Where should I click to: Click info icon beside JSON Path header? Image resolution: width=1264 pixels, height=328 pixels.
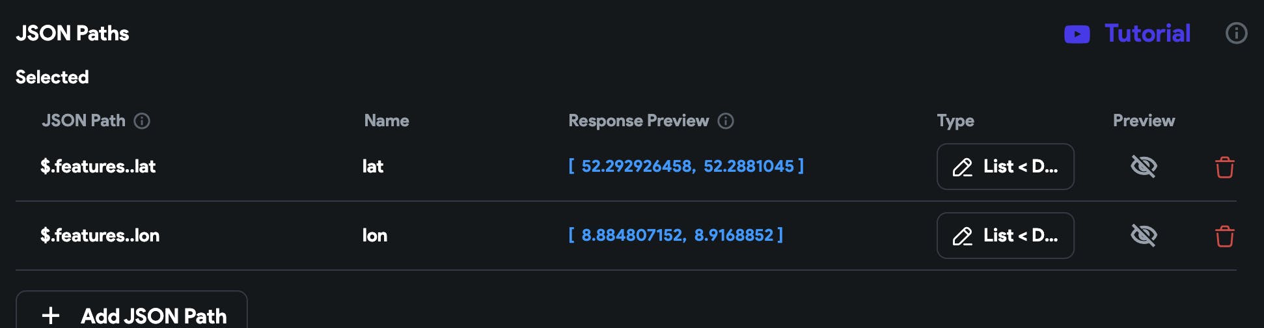coord(142,121)
